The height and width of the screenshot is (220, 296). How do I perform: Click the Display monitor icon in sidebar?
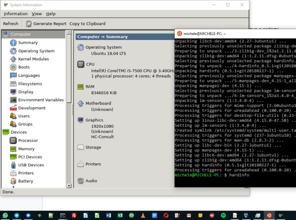pyautogui.click(x=13, y=92)
